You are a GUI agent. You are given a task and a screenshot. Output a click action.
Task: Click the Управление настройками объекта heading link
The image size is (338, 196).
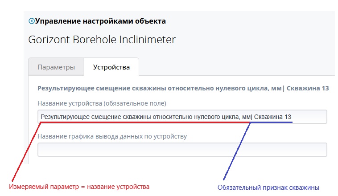[100, 21]
